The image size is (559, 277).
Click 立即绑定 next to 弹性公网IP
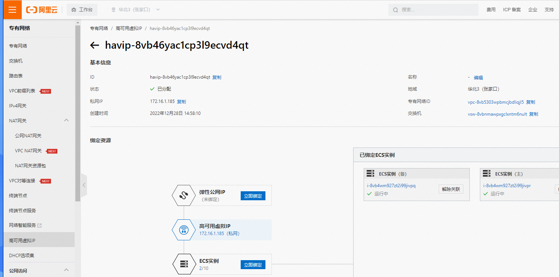pyautogui.click(x=253, y=195)
